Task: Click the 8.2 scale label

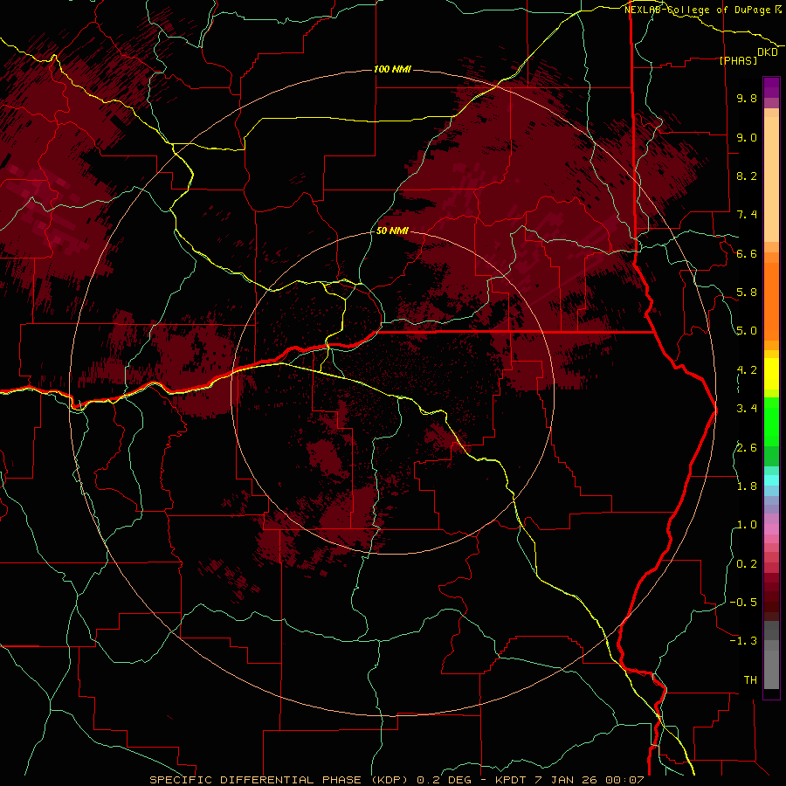Action: tap(747, 176)
